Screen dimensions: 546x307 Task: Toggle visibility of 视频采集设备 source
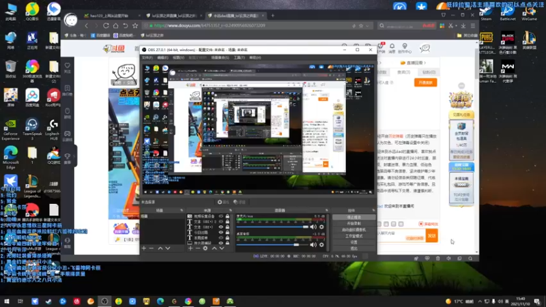point(220,216)
